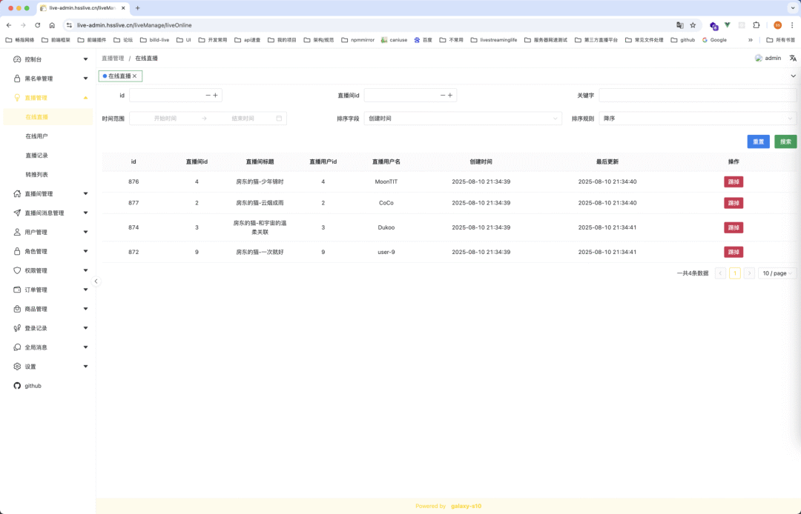Open 直播记录 from the sidebar menu
801x514 pixels.
[x=36, y=156]
